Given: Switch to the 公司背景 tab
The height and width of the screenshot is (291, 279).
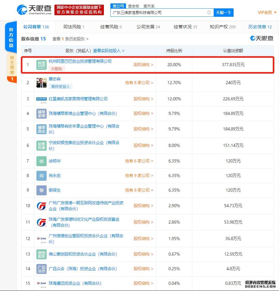Looking at the screenshot, I should pos(36,27).
